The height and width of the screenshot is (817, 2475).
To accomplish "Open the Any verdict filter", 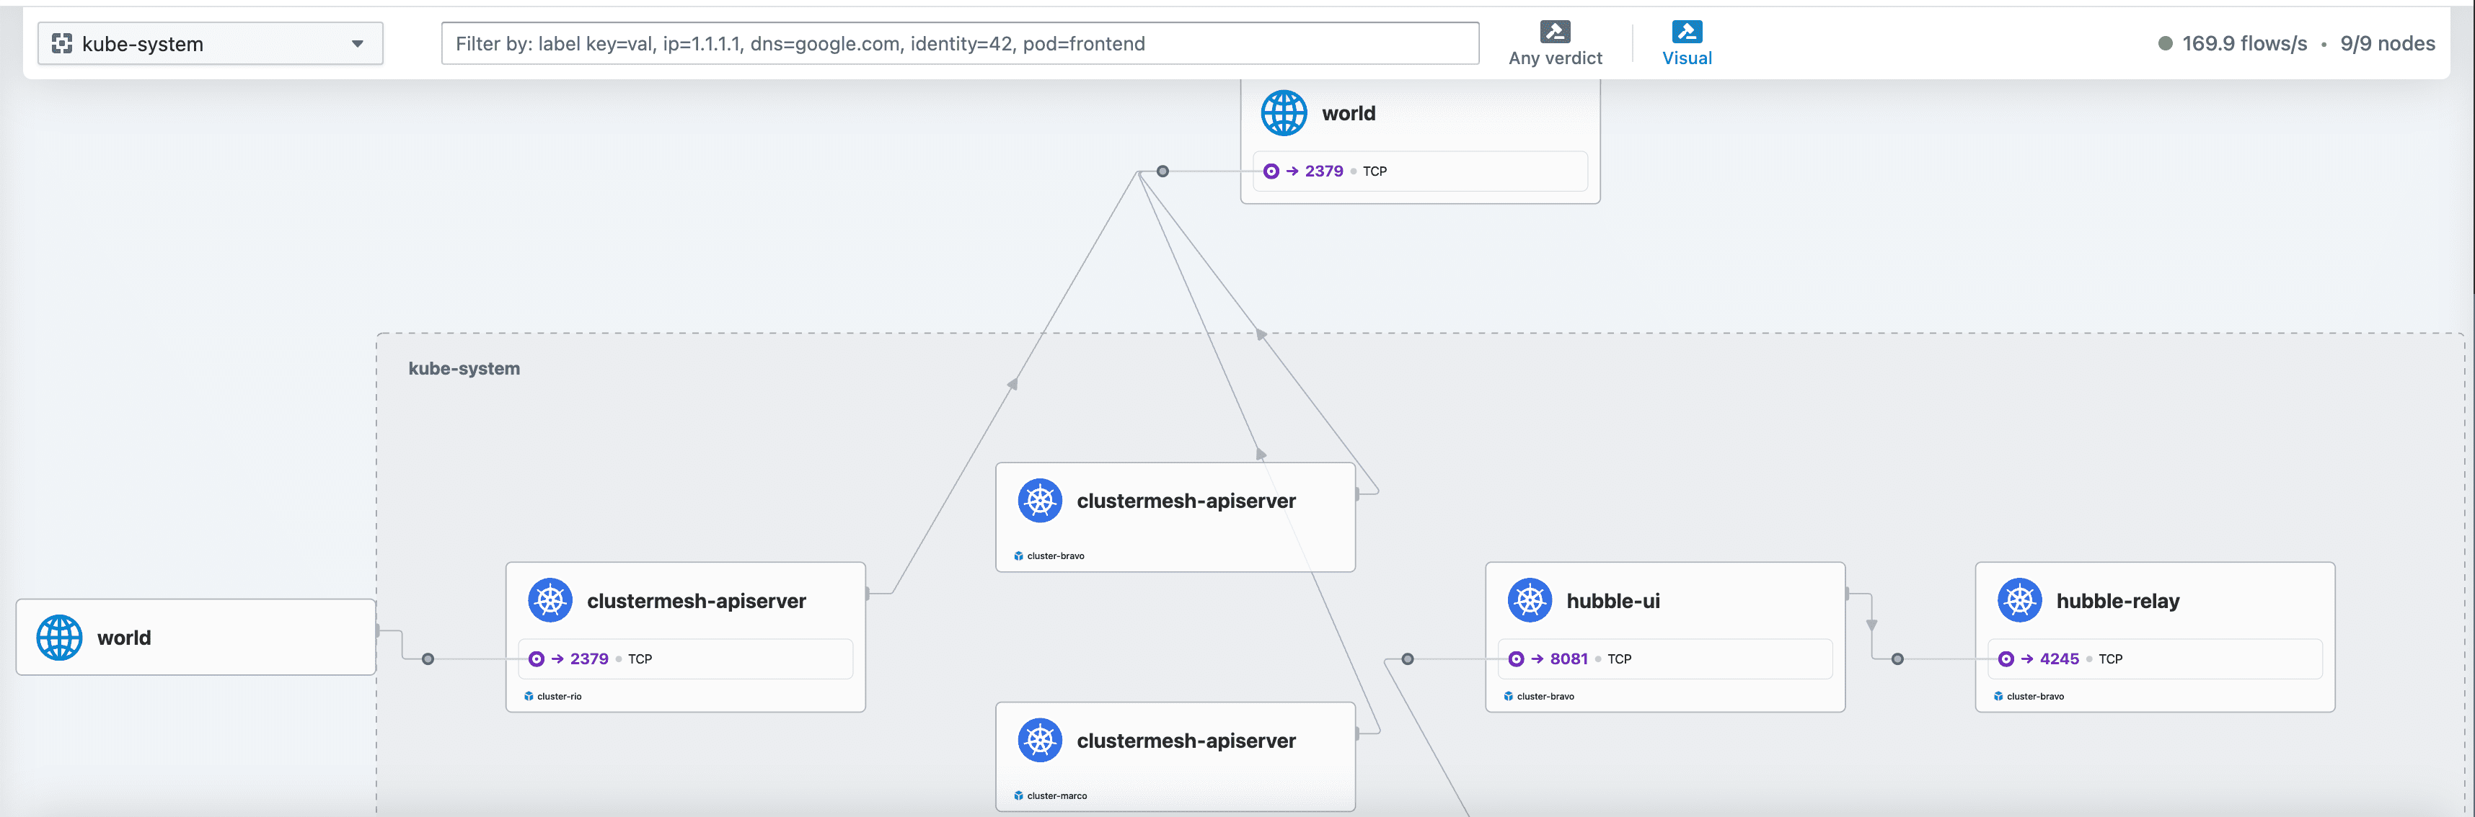I will [x=1556, y=44].
